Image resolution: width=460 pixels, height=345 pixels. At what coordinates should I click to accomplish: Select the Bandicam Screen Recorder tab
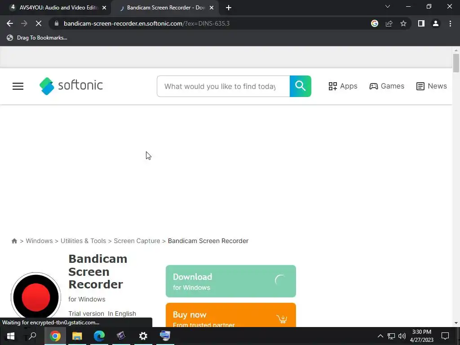166,8
